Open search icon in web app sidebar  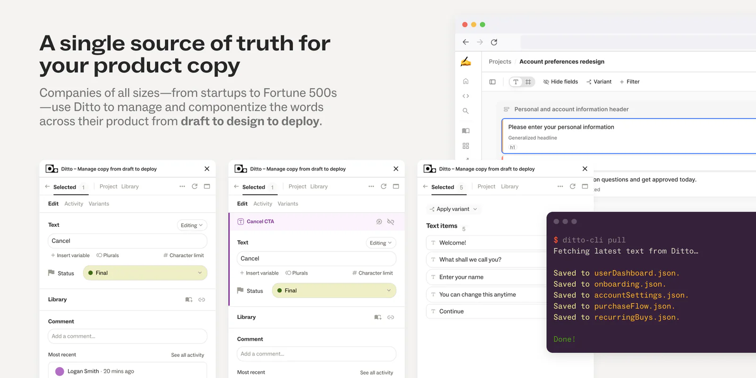click(x=466, y=111)
